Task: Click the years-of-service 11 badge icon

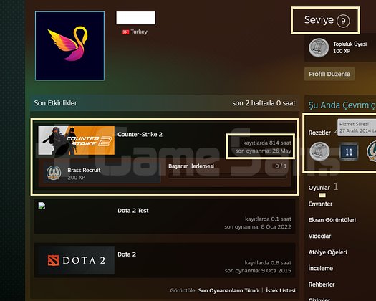Action: click(x=349, y=151)
